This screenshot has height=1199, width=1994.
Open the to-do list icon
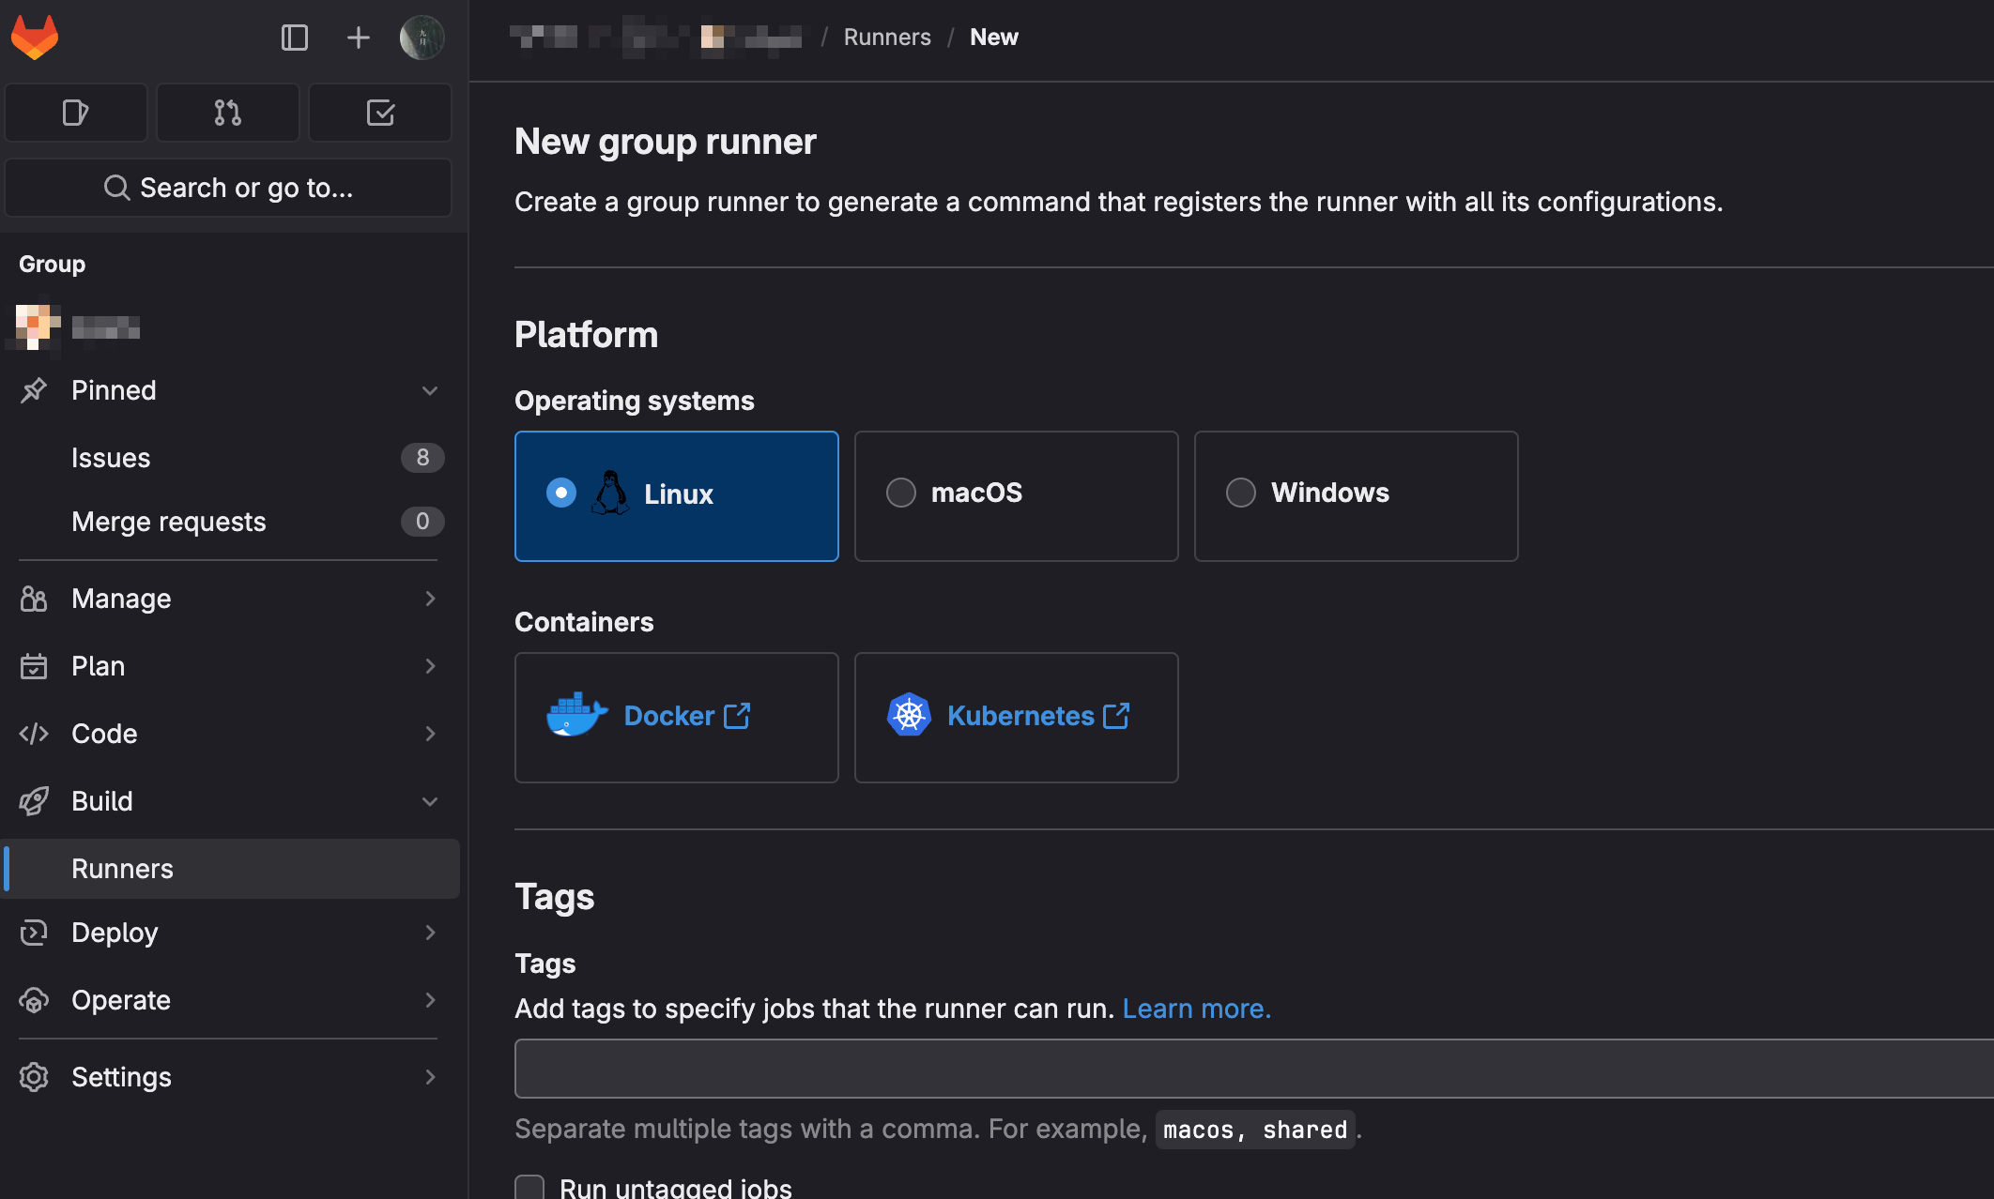point(379,112)
